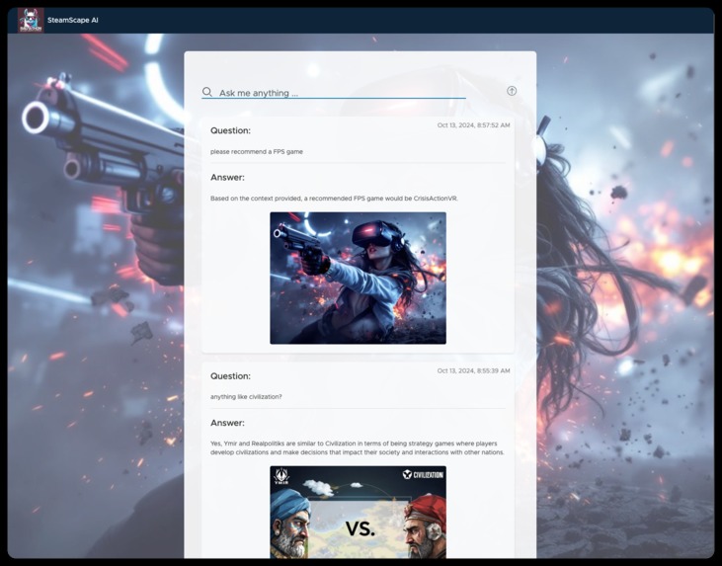Submit question with the arrow-up icon

[x=512, y=91]
